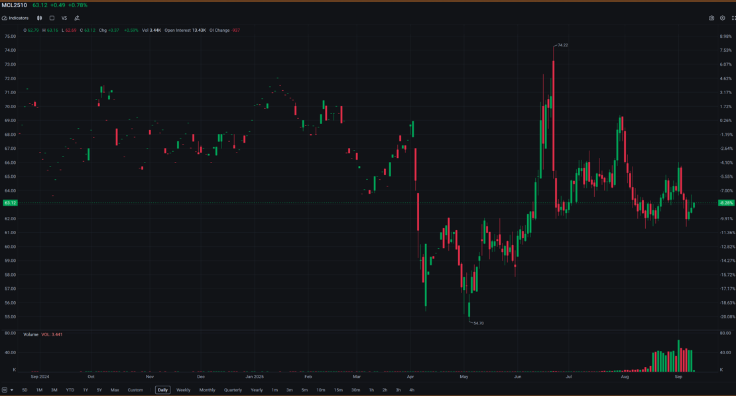Select the candlestick chart style icon
Viewport: 736px width, 396px height.
click(x=40, y=18)
